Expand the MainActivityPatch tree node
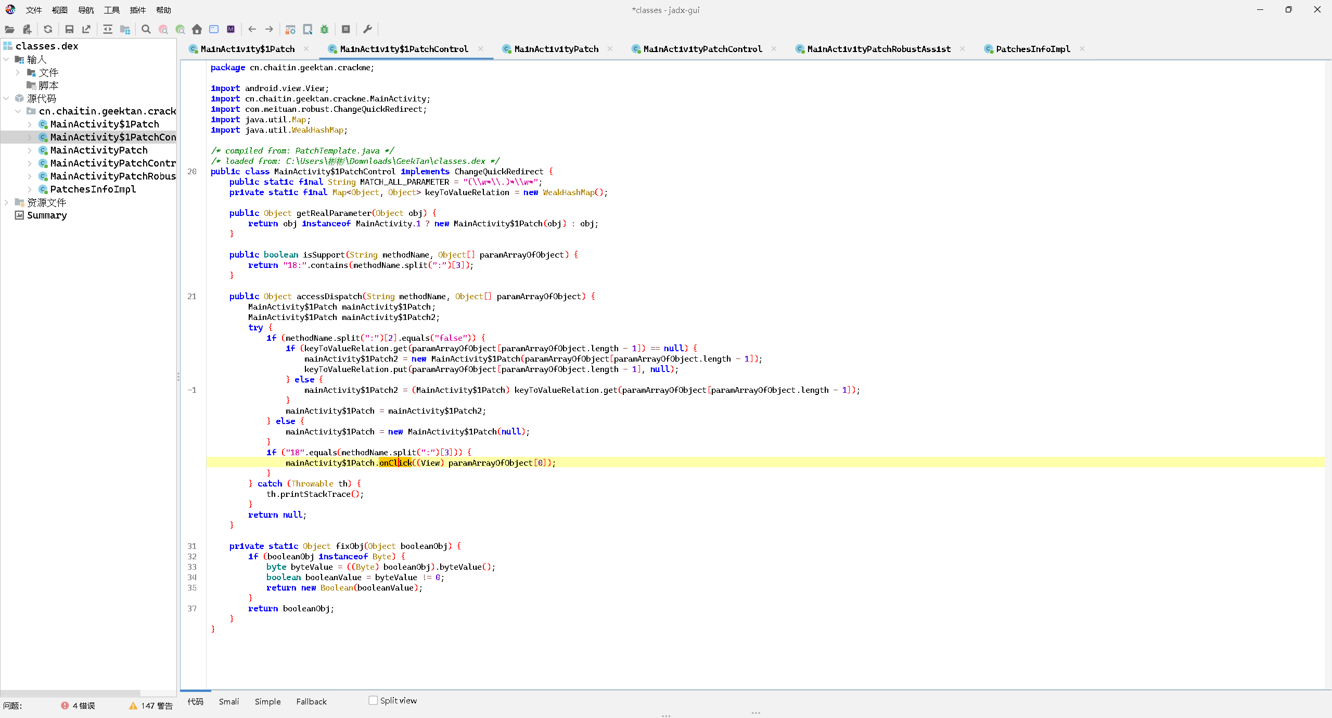 click(30, 150)
